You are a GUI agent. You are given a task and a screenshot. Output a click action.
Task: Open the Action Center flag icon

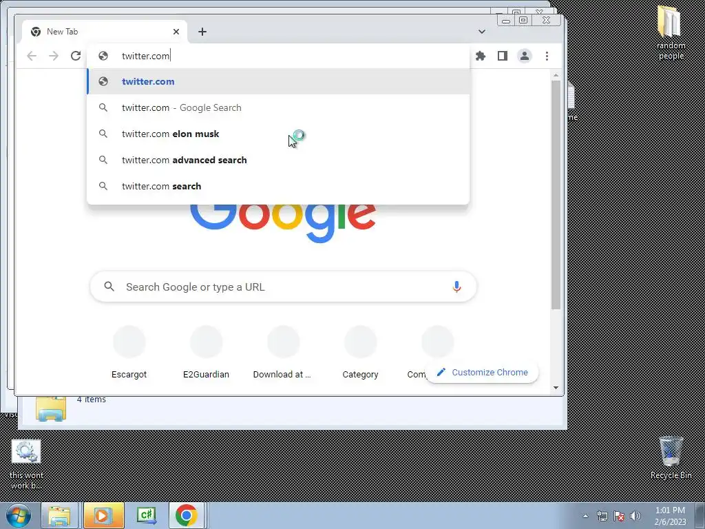click(619, 516)
